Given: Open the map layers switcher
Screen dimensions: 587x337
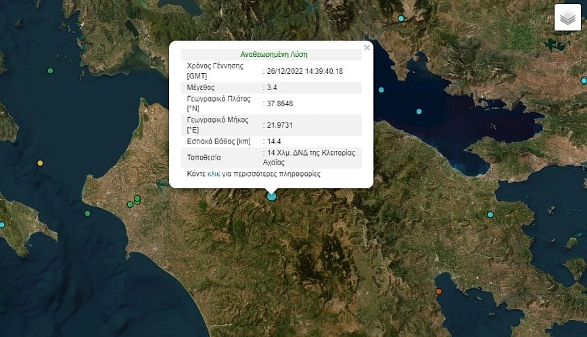Looking at the screenshot, I should [567, 18].
